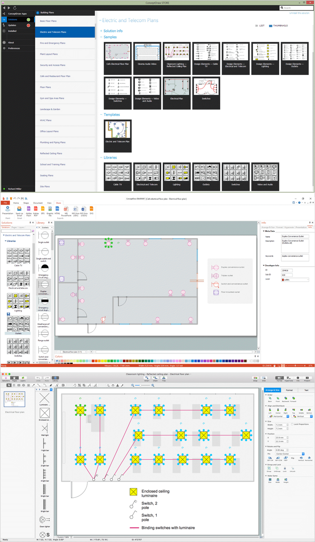Switch to the Shape ribbon tab

point(26,203)
